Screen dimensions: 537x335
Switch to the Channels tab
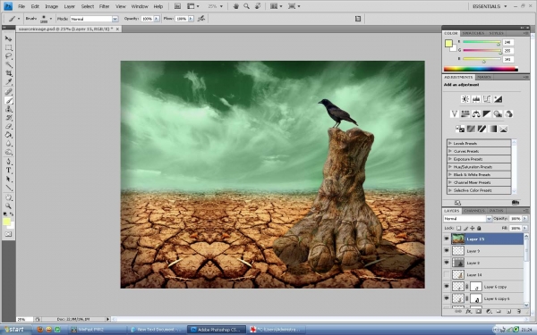click(x=474, y=211)
